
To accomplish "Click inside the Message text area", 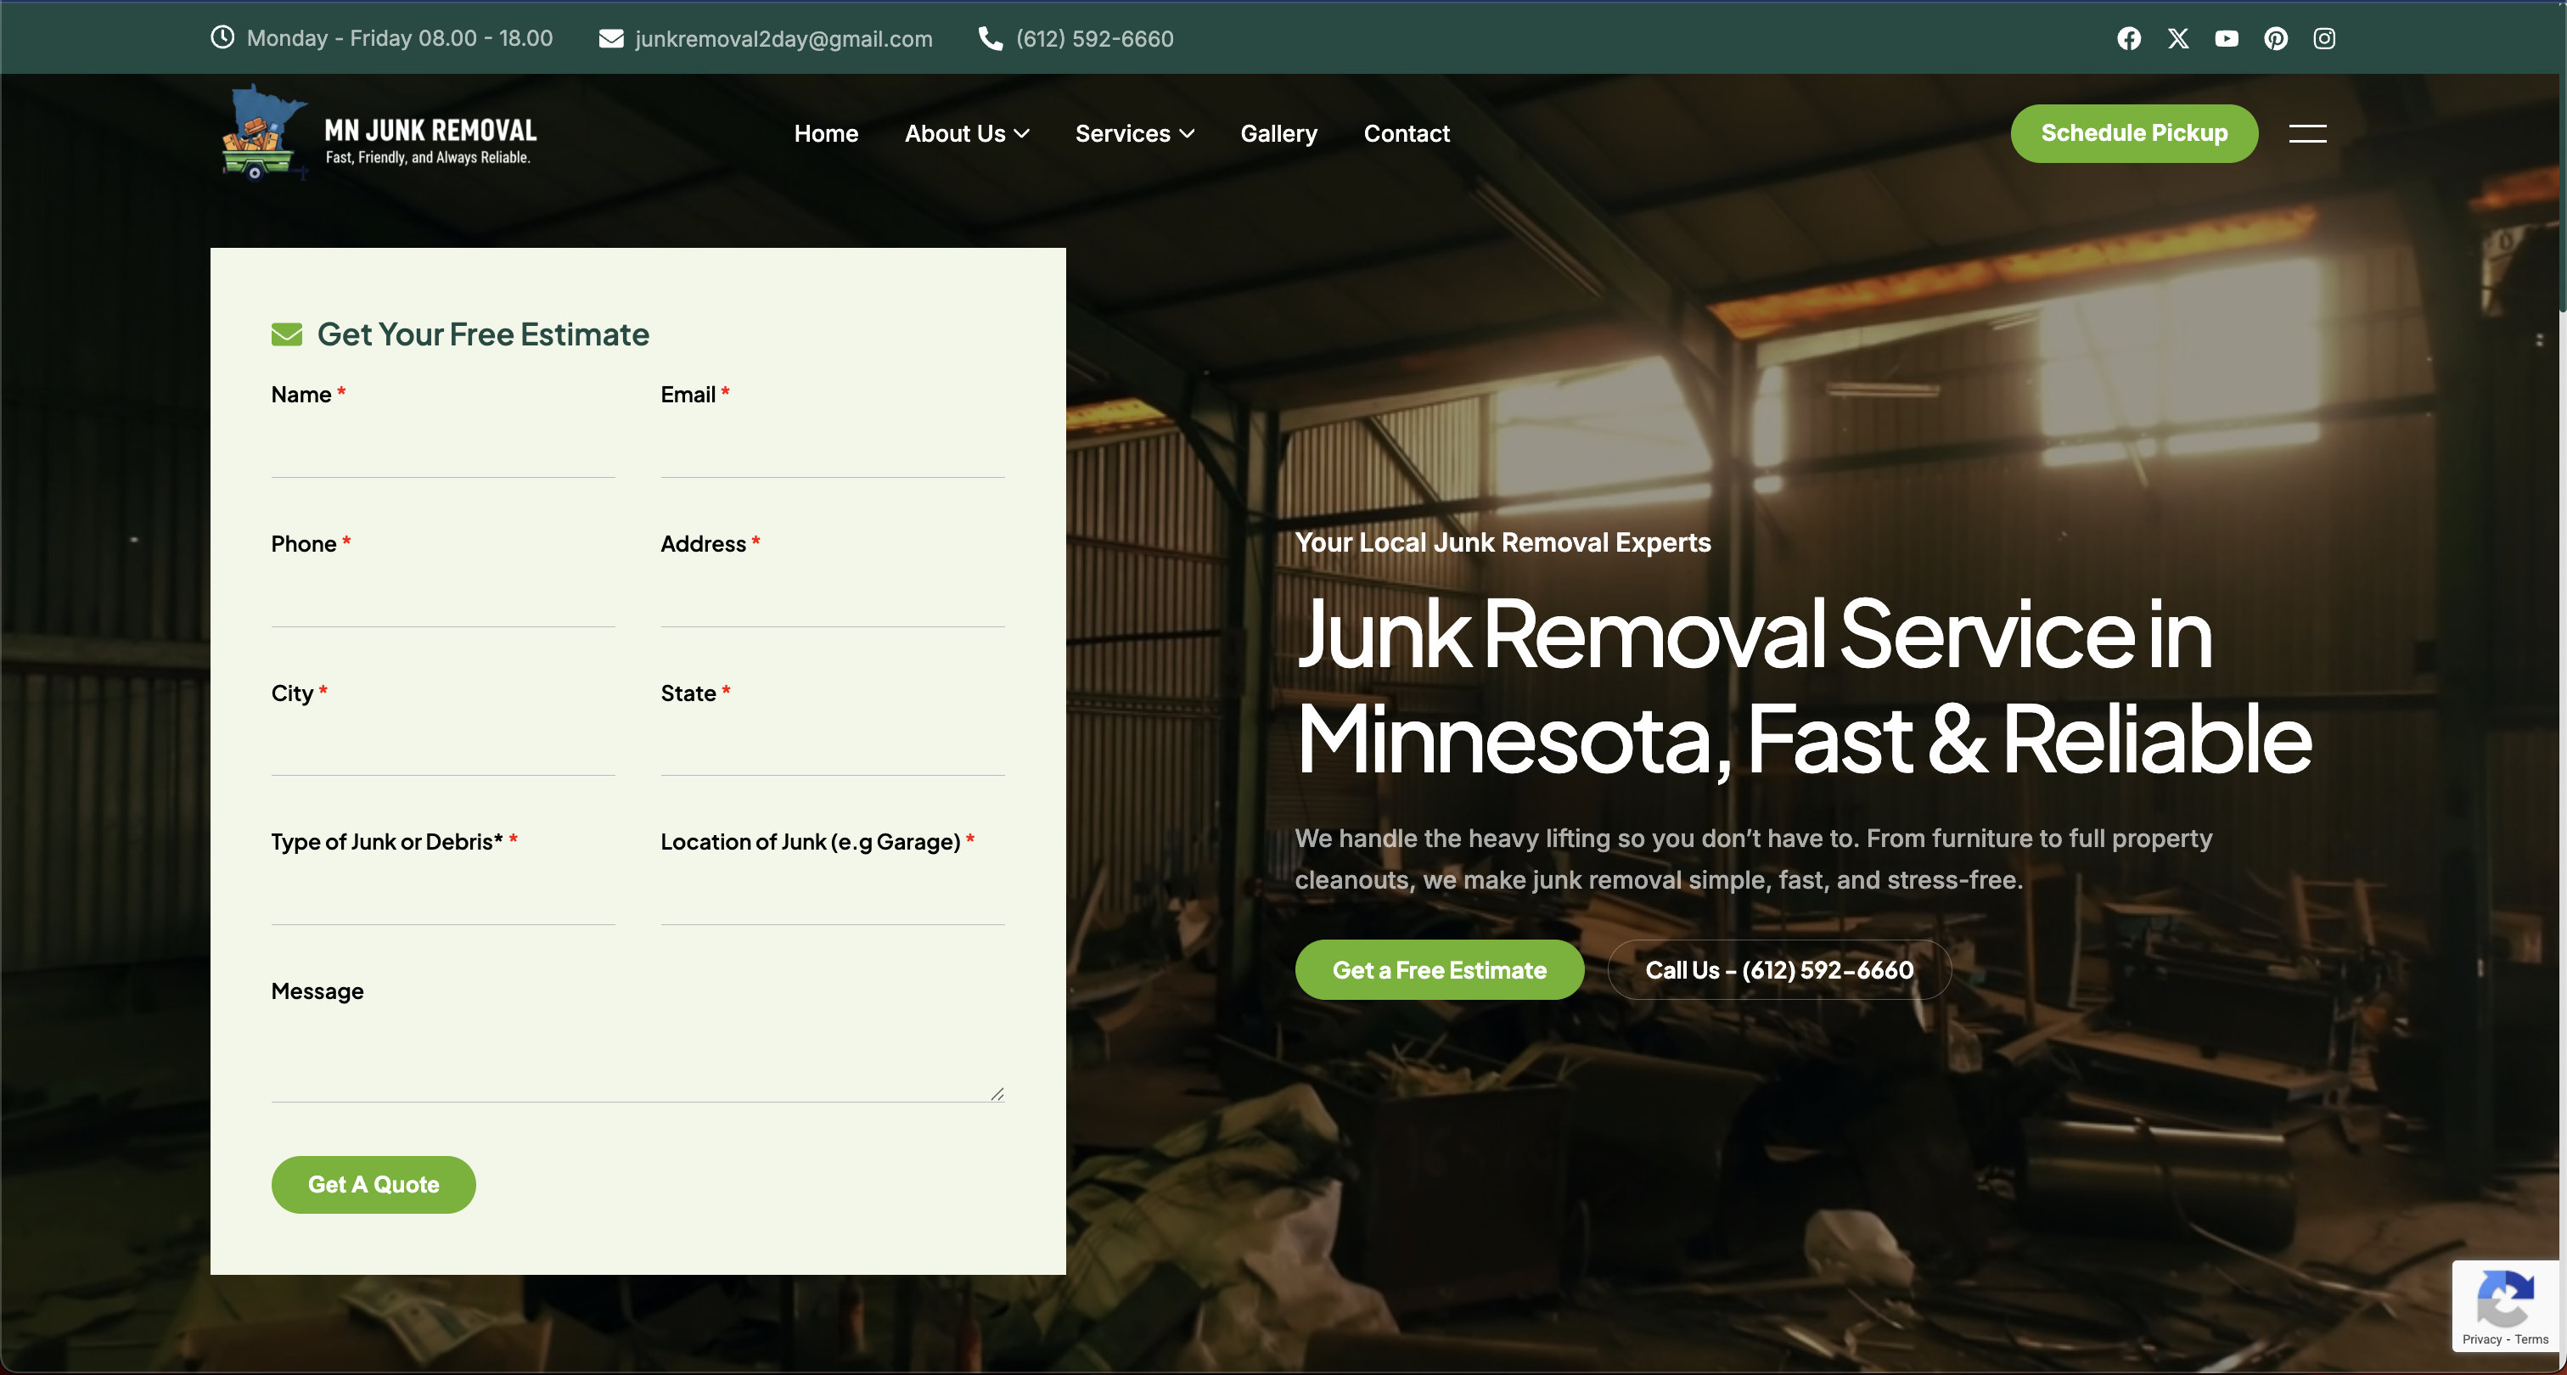I will click(x=637, y=1058).
